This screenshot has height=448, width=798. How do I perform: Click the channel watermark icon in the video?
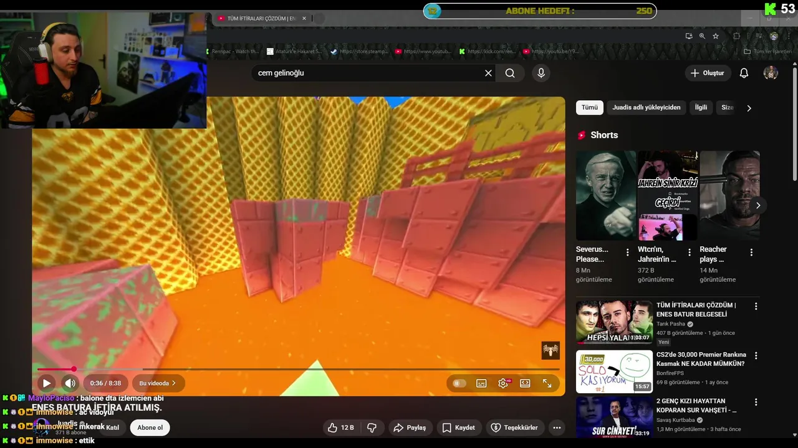(x=550, y=350)
